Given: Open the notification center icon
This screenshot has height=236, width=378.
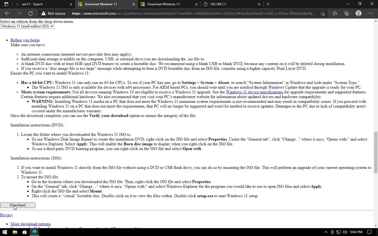Looking at the screenshot, I should [369, 232].
